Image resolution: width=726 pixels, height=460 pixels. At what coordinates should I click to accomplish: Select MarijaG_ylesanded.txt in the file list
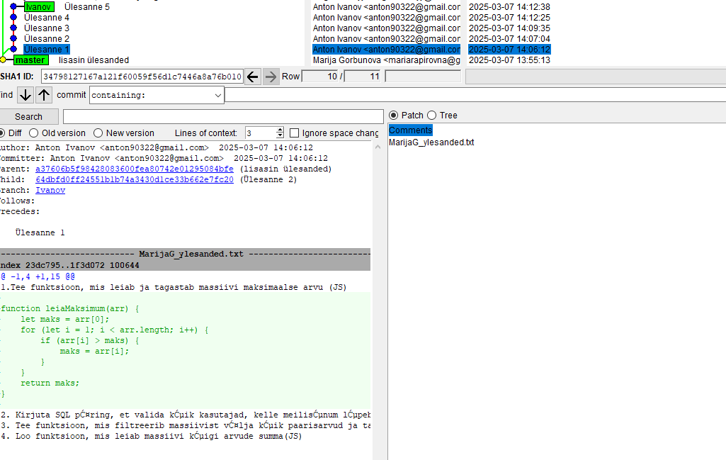point(431,142)
